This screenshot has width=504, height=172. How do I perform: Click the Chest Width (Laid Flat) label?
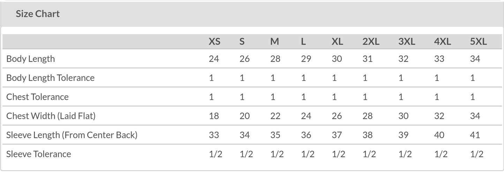(51, 116)
